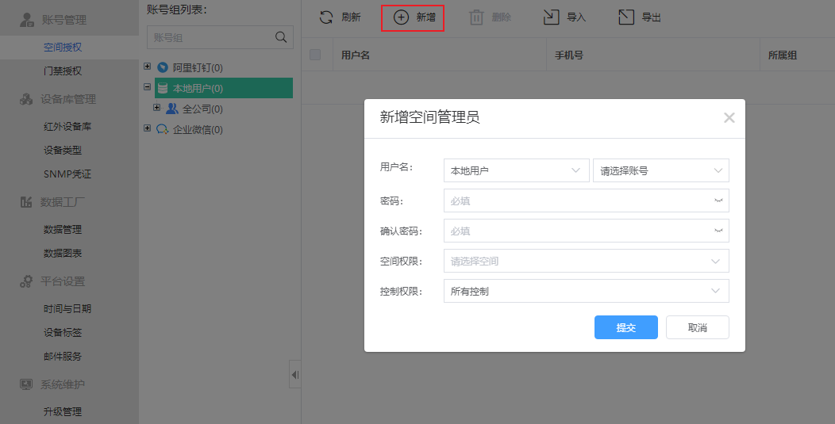Click the 手机号 column header

tap(569, 55)
